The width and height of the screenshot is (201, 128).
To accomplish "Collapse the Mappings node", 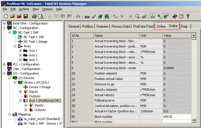I will tap(9, 114).
